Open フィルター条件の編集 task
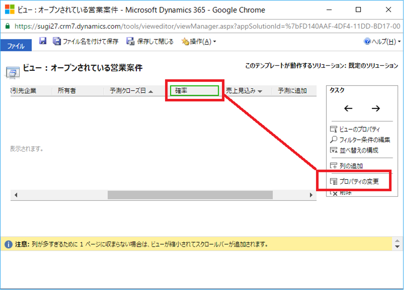The width and height of the screenshot is (404, 290). (360, 140)
